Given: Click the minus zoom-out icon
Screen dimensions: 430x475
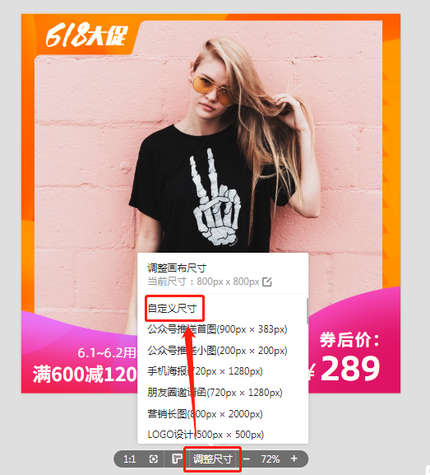Looking at the screenshot, I should (x=247, y=459).
